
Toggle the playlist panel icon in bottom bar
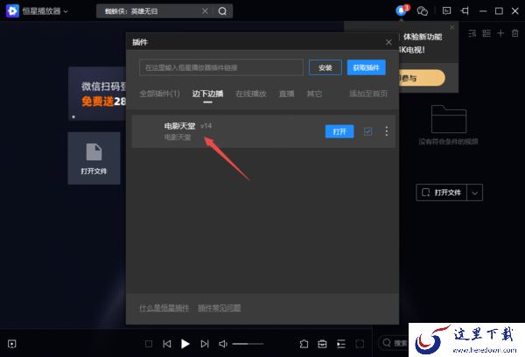click(x=341, y=344)
